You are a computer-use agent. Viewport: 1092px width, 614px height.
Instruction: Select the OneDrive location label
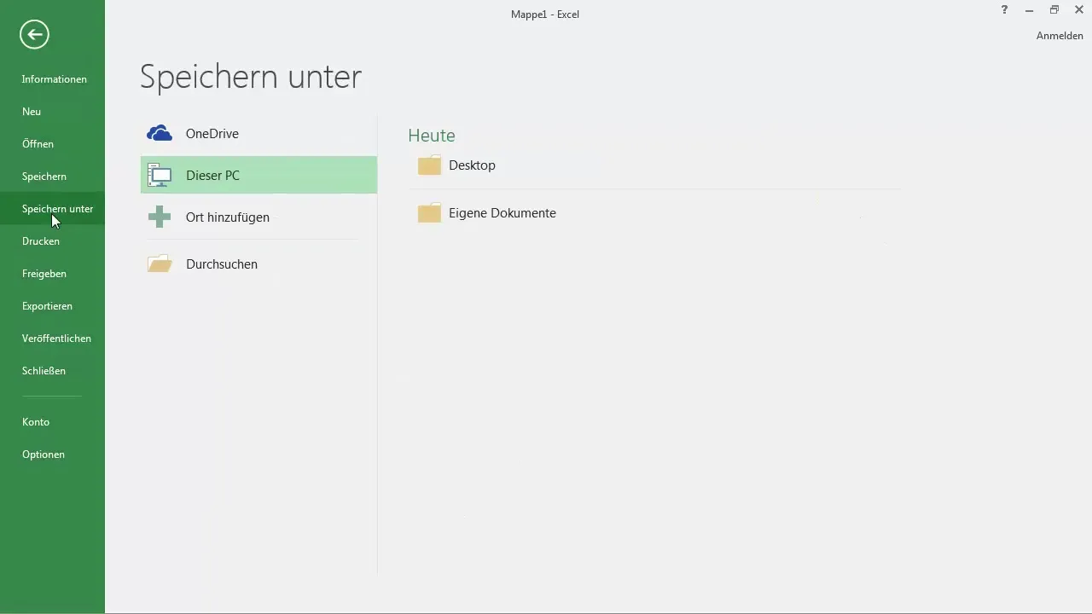(x=212, y=134)
